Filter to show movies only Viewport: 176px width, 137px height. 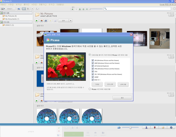(x=83, y=9)
